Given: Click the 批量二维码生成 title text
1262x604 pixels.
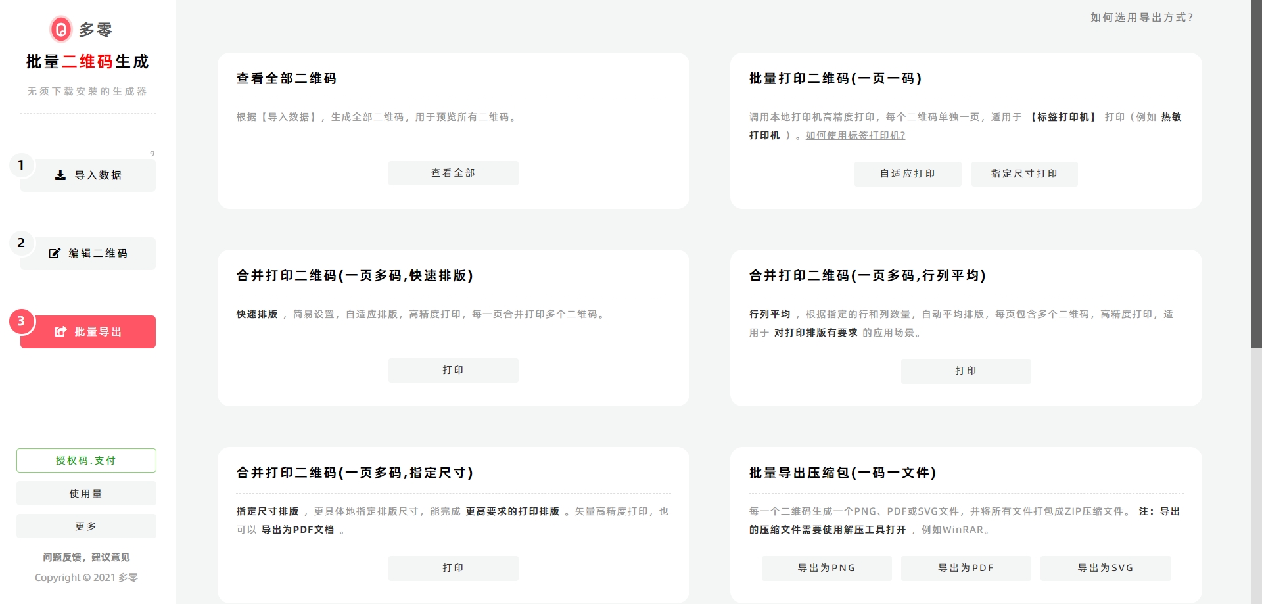Looking at the screenshot, I should 87,62.
